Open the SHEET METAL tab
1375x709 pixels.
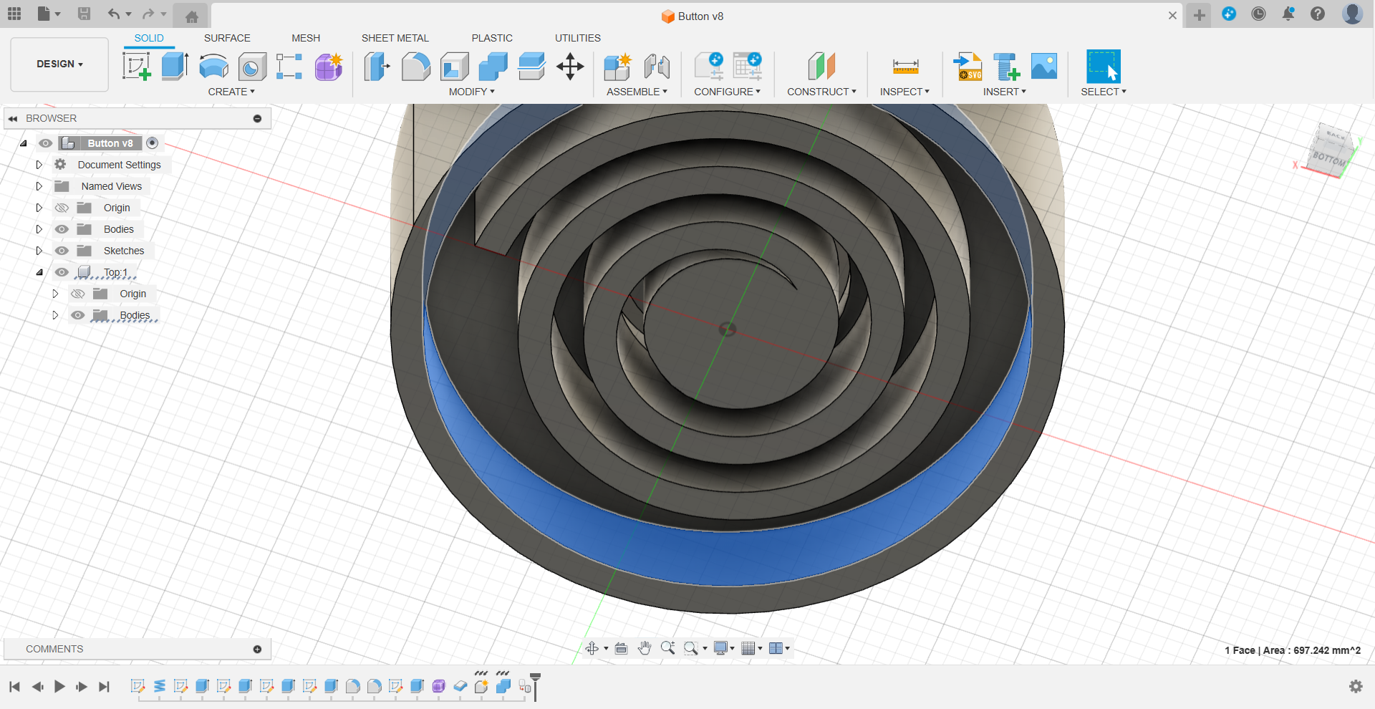(x=395, y=38)
